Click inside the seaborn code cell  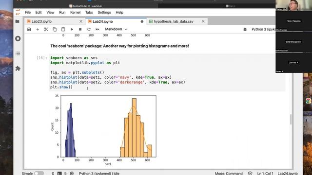167,72
